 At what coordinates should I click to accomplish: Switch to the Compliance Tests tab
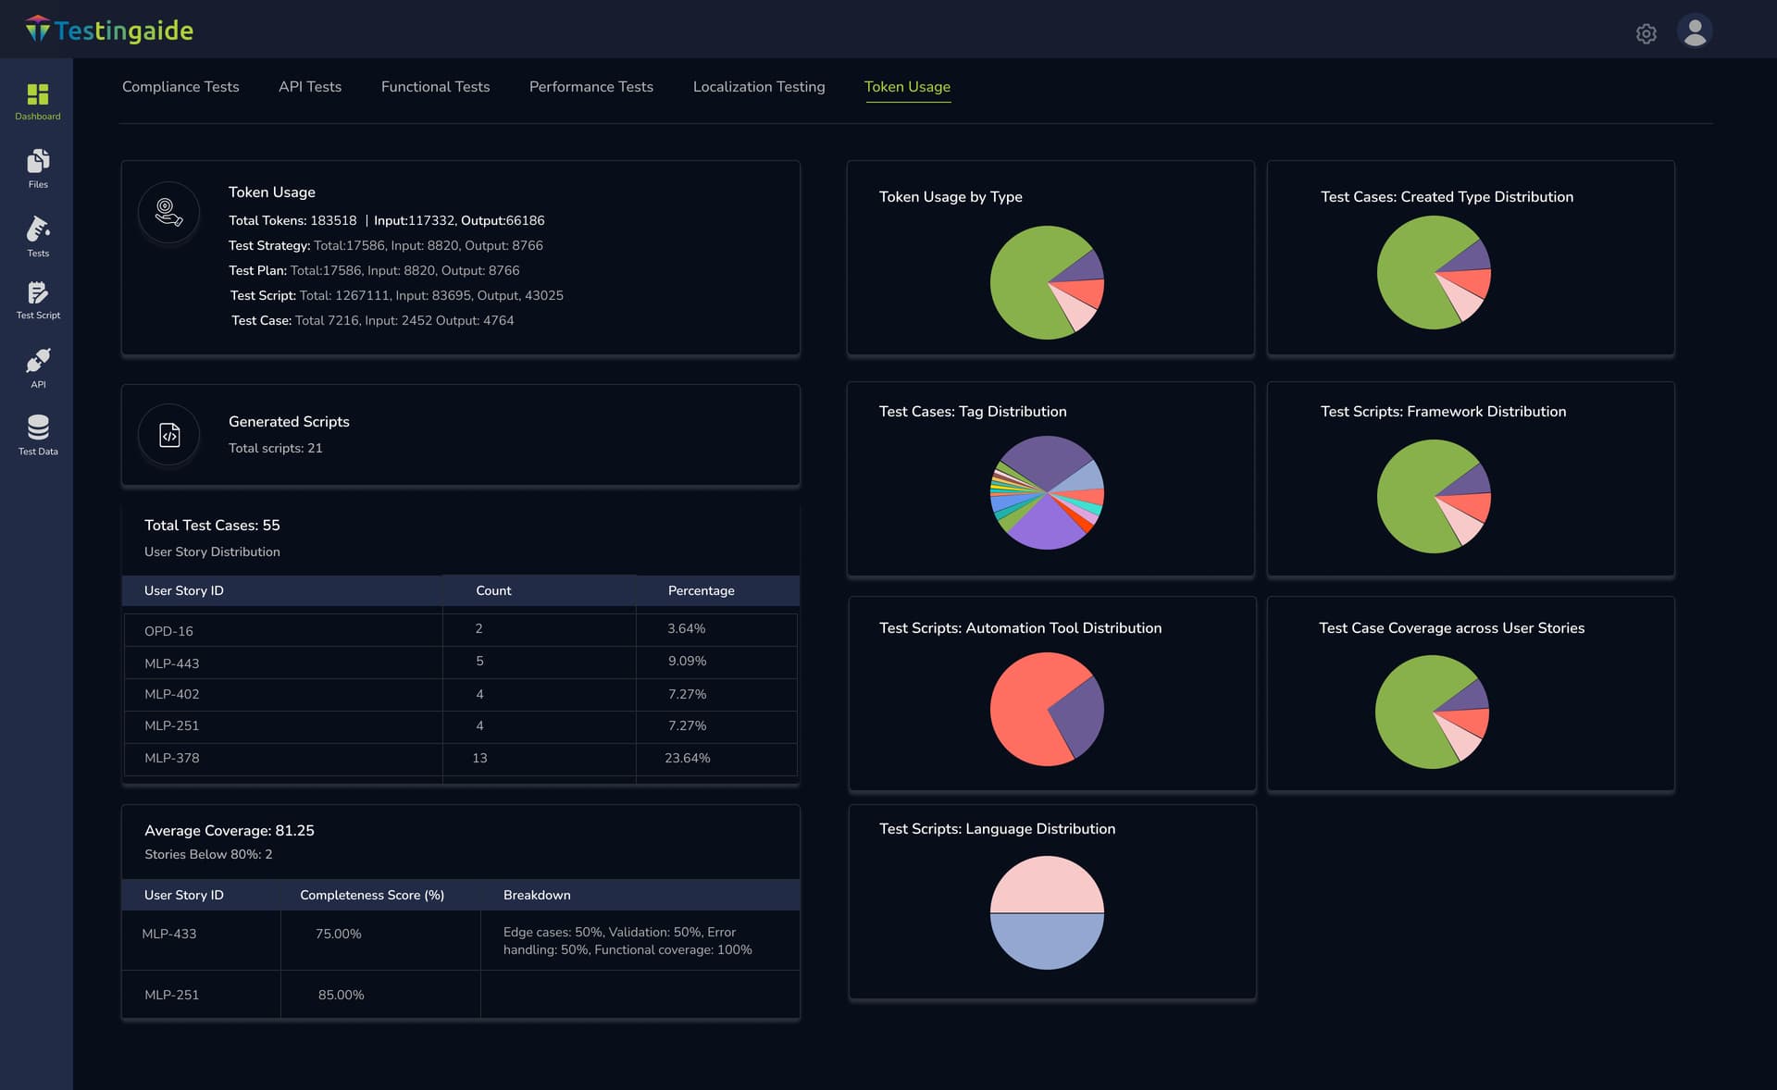tap(180, 86)
